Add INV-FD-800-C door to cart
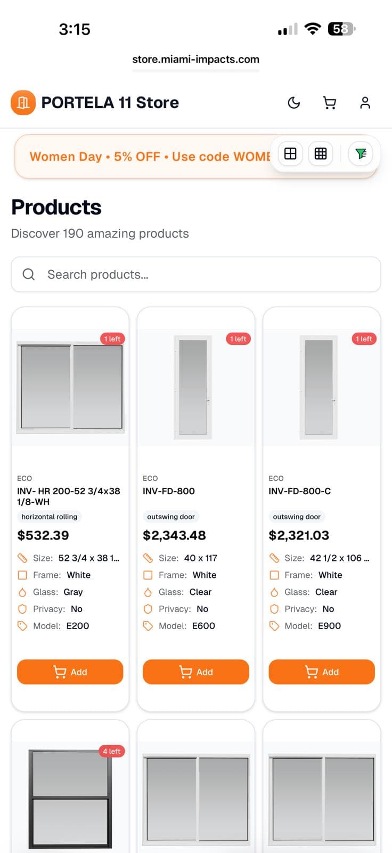 [322, 672]
